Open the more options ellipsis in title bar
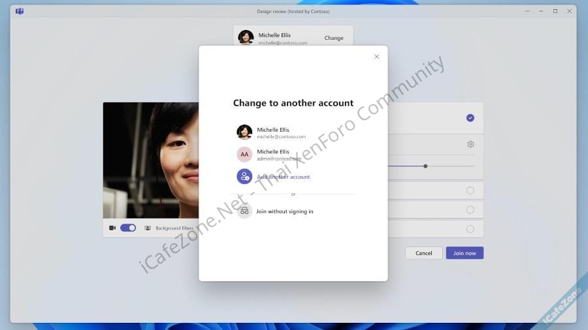588x330 pixels. tap(527, 11)
